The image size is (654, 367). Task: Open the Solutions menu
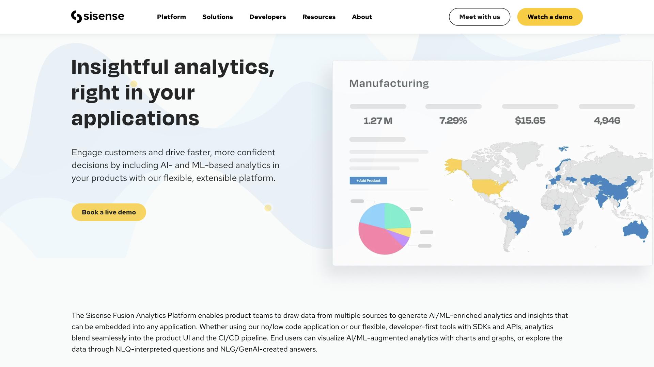217,17
